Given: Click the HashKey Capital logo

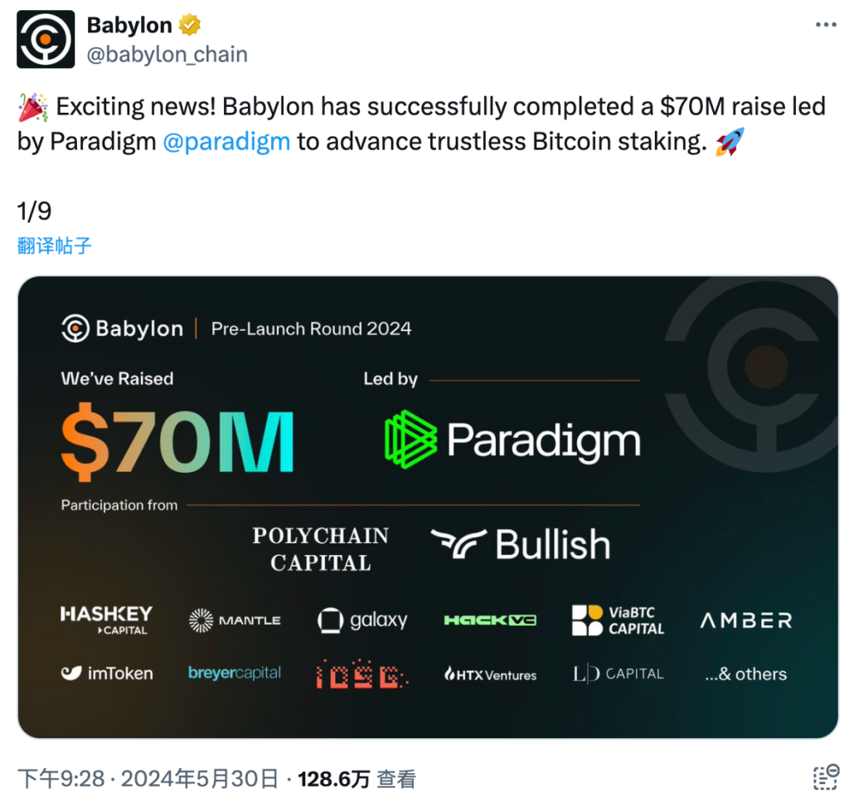Looking at the screenshot, I should 106,620.
